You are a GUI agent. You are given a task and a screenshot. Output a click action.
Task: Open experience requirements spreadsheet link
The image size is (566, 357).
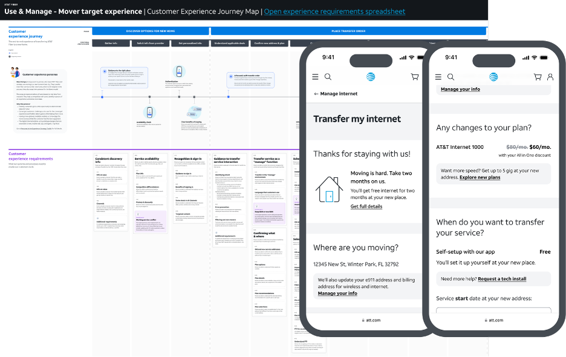pos(334,11)
